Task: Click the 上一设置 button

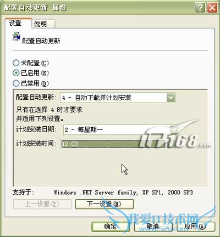Action: (x=42, y=204)
